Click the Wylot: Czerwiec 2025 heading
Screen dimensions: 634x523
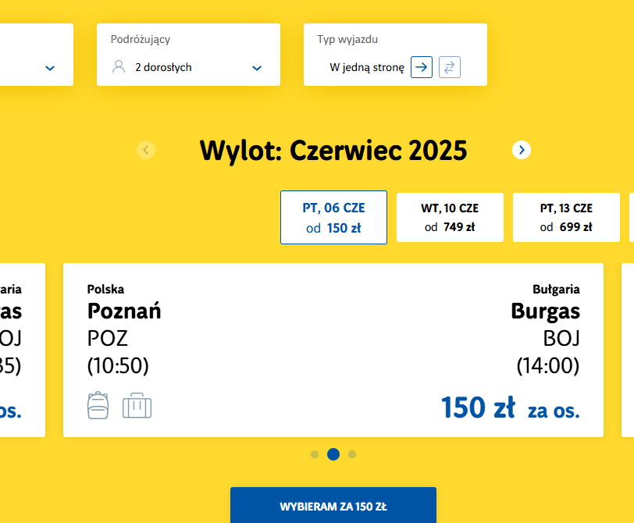(x=333, y=151)
